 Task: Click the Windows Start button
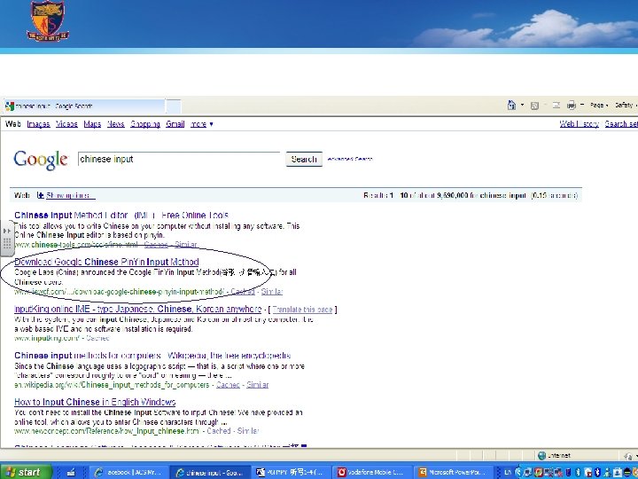26,472
